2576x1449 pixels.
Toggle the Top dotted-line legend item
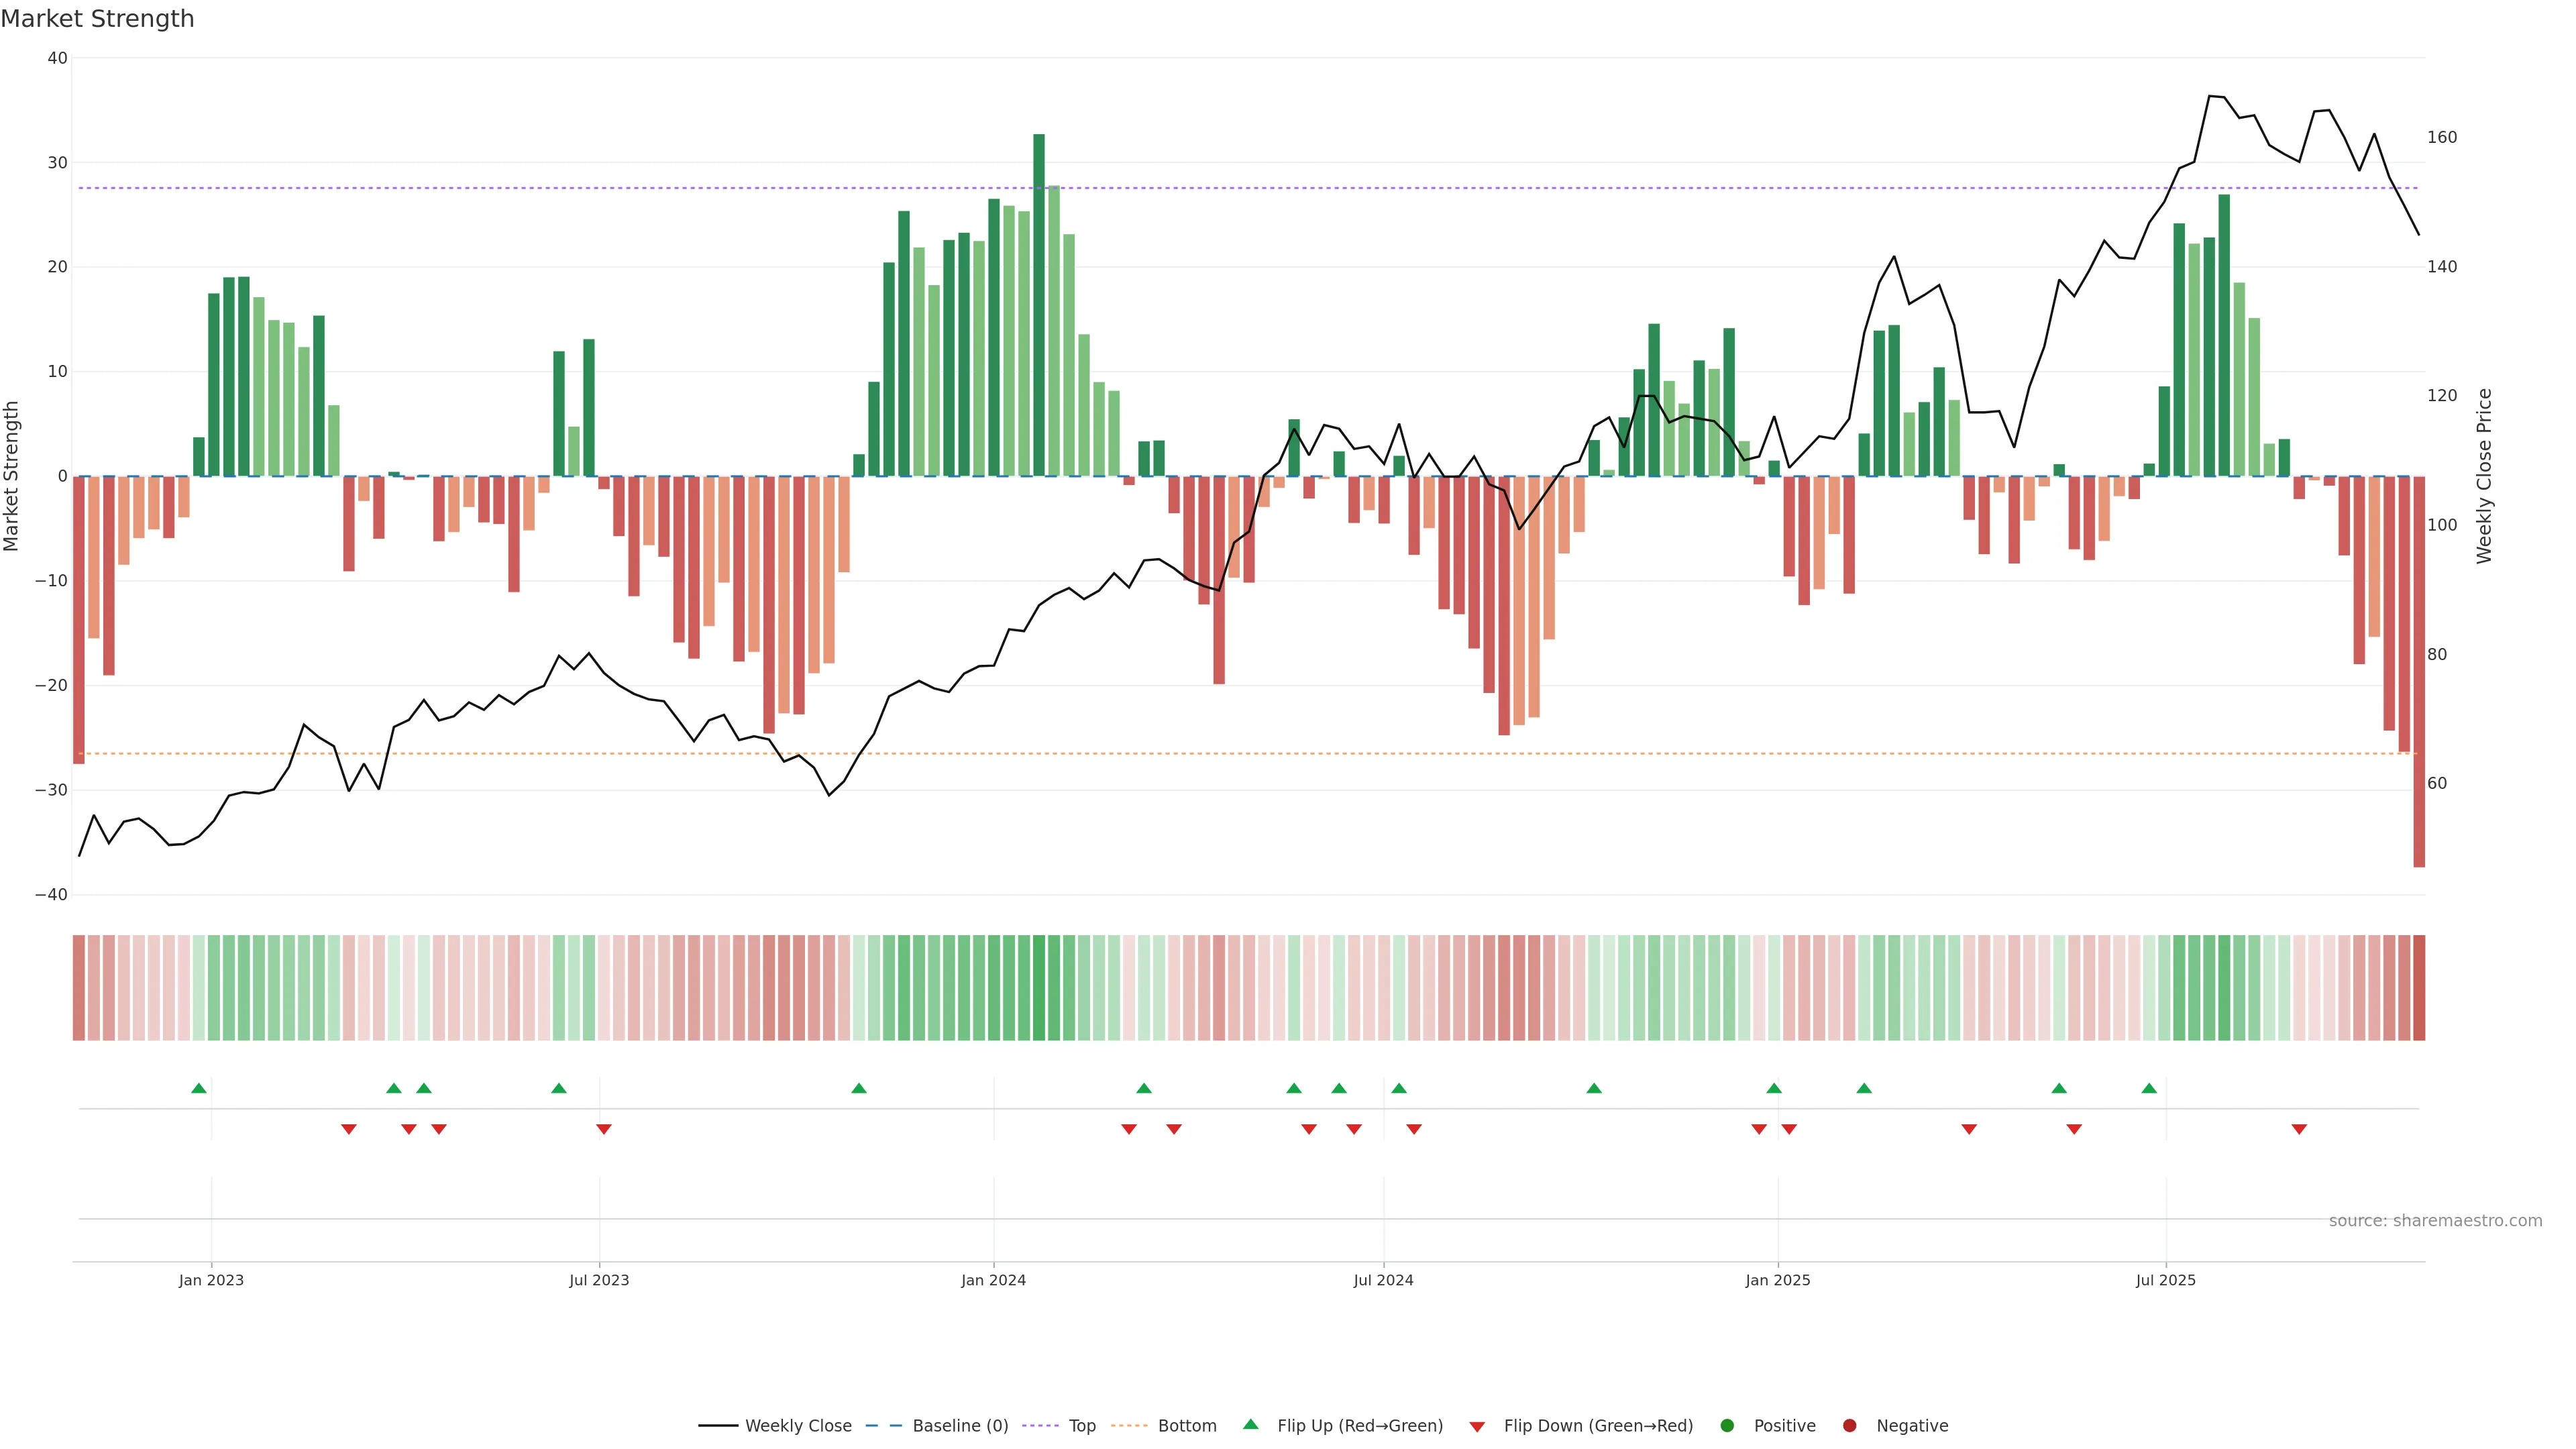click(1059, 1426)
